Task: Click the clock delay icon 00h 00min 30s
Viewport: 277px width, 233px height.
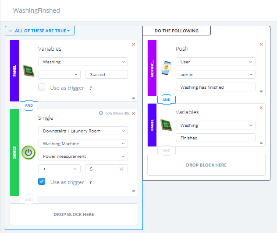Action: coord(101,113)
